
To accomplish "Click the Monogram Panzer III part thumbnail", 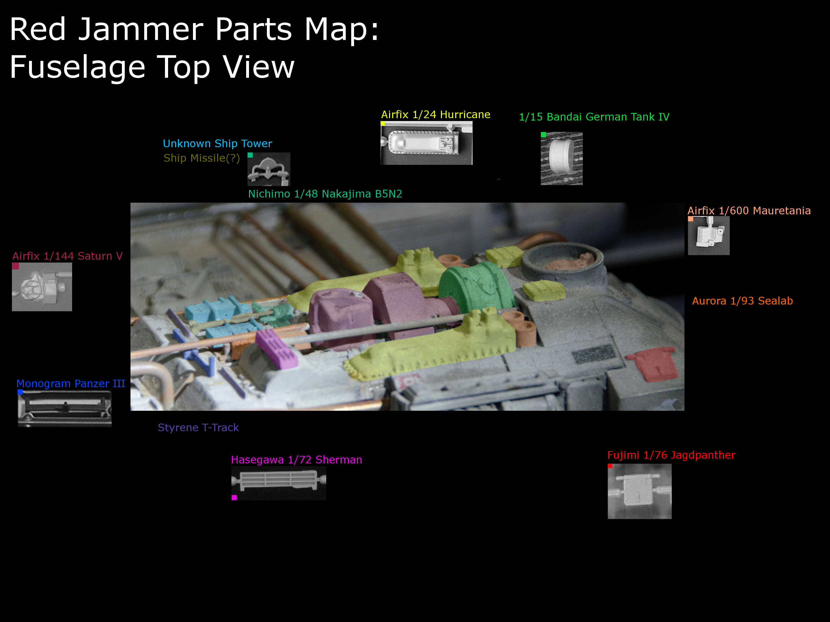I will click(x=65, y=408).
